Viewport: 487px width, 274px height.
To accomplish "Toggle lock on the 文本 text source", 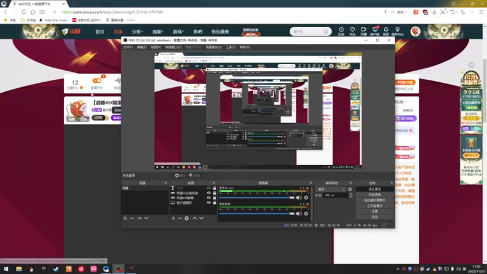I will [214, 188].
